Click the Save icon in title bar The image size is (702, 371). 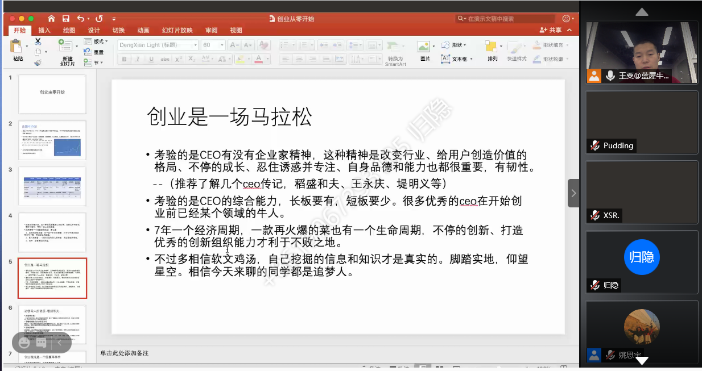click(x=66, y=19)
